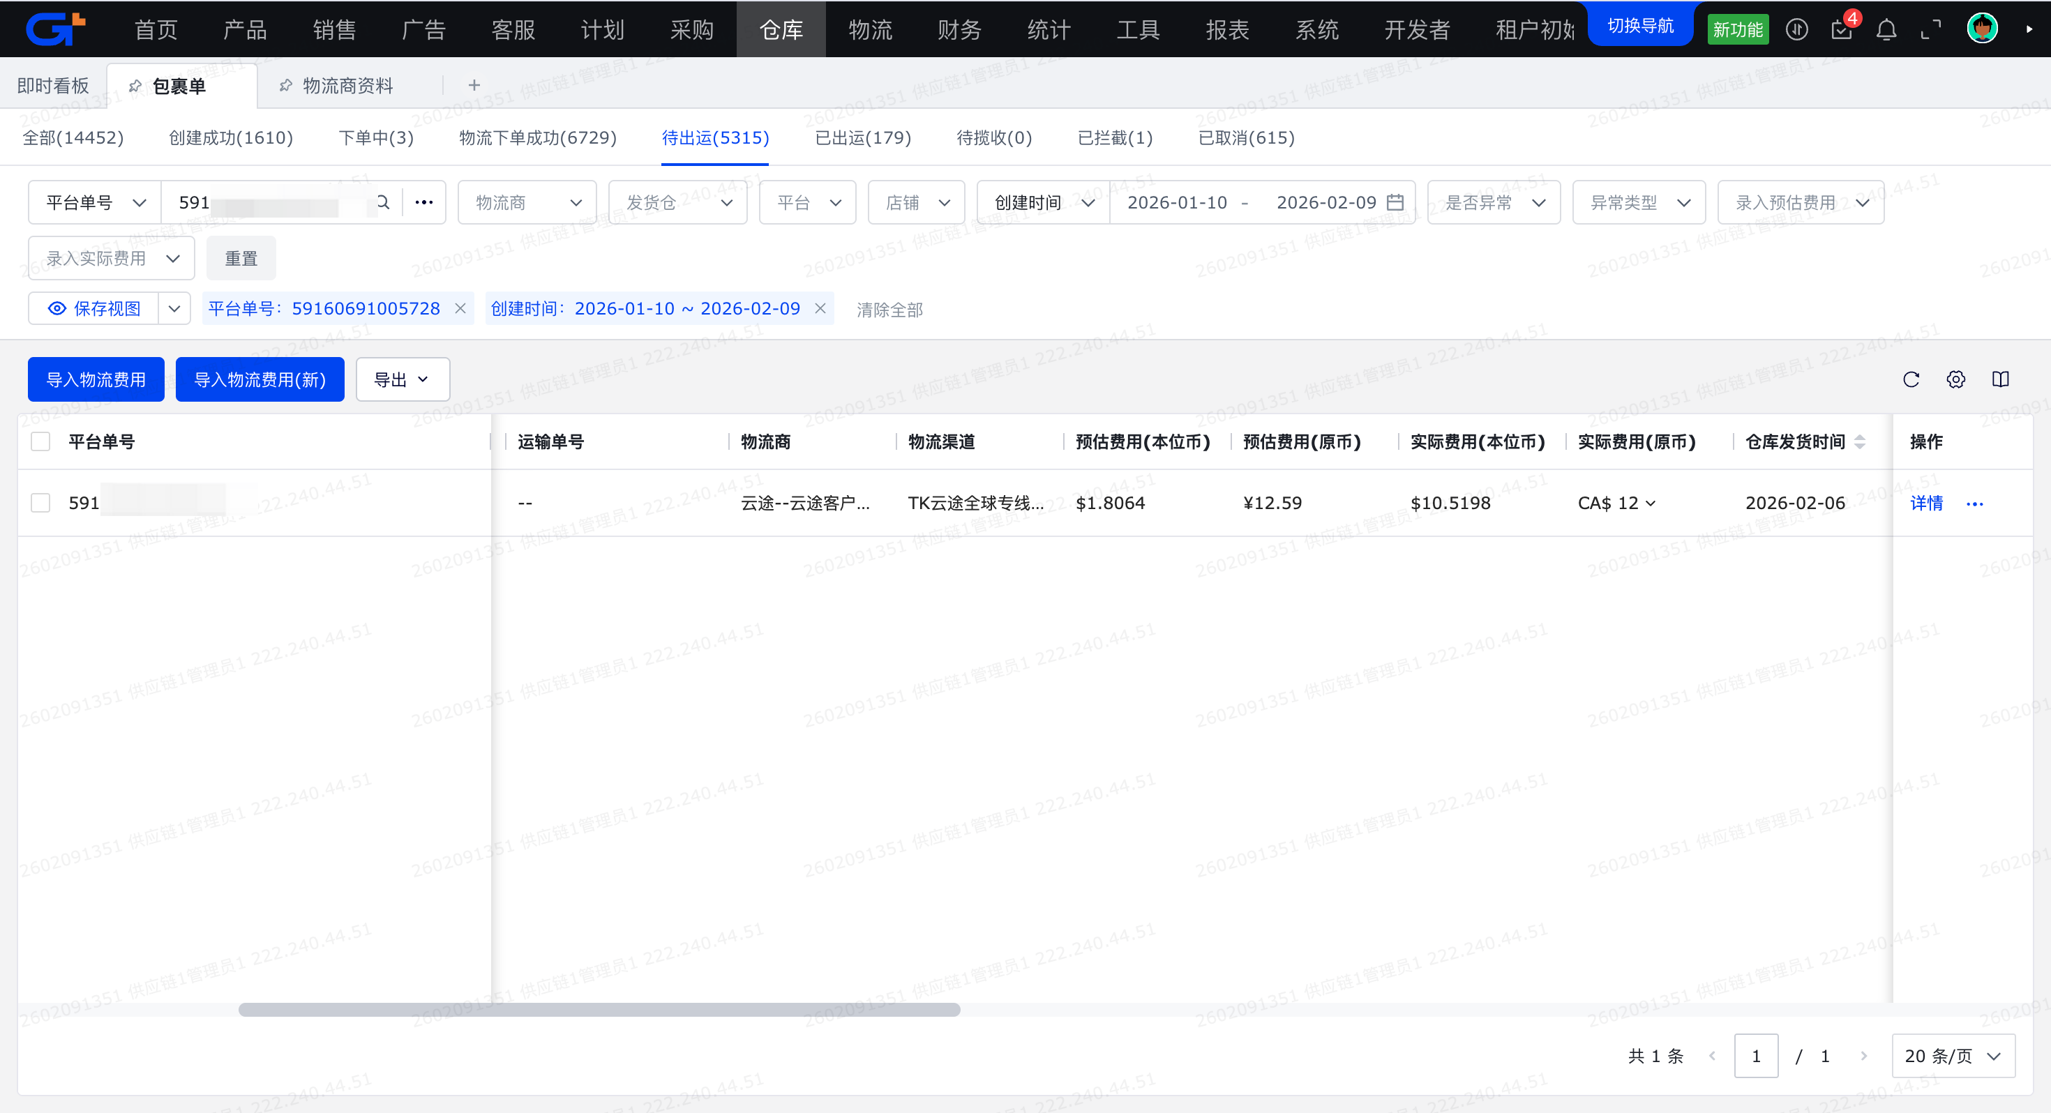The width and height of the screenshot is (2051, 1113).
Task: Open the 详情 link in the row
Action: click(1926, 503)
